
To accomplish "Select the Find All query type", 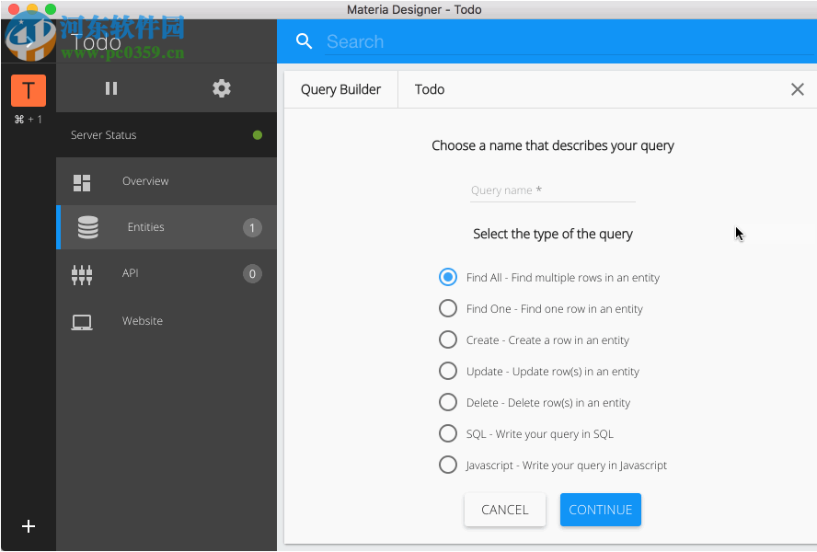I will (x=447, y=277).
